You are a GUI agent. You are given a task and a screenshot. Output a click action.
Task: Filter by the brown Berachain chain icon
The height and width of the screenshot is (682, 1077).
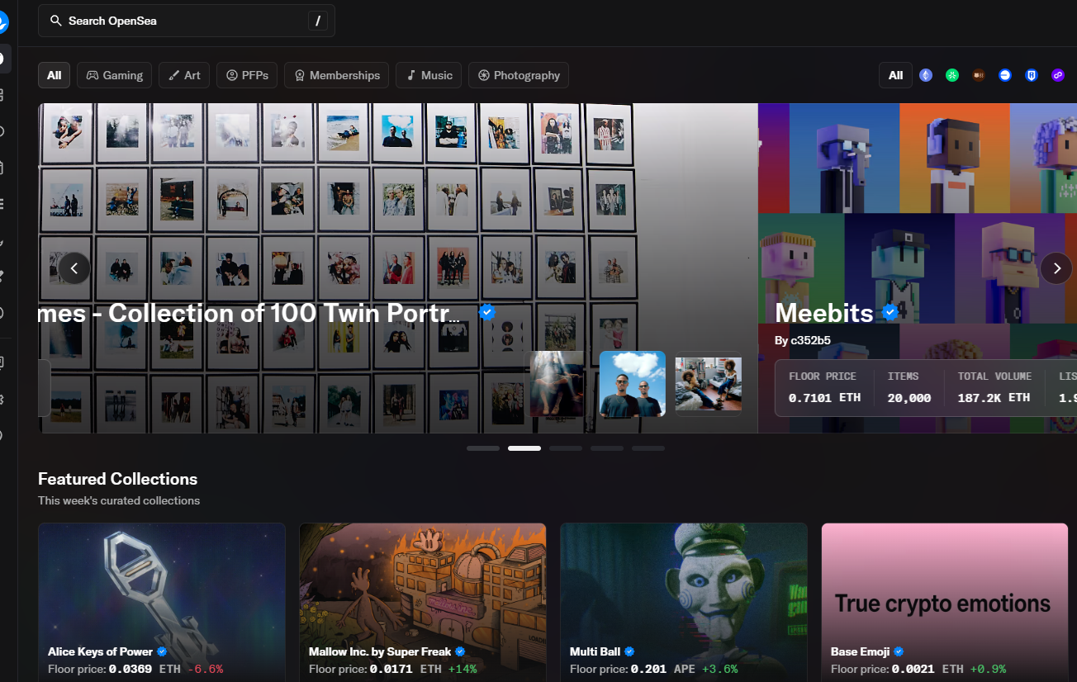979,75
